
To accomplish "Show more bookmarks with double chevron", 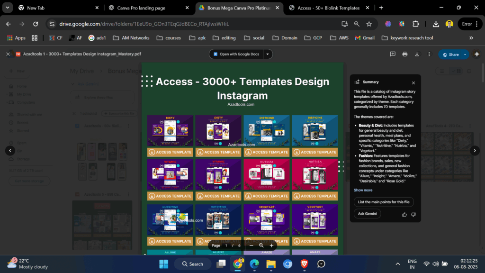I will [471, 38].
